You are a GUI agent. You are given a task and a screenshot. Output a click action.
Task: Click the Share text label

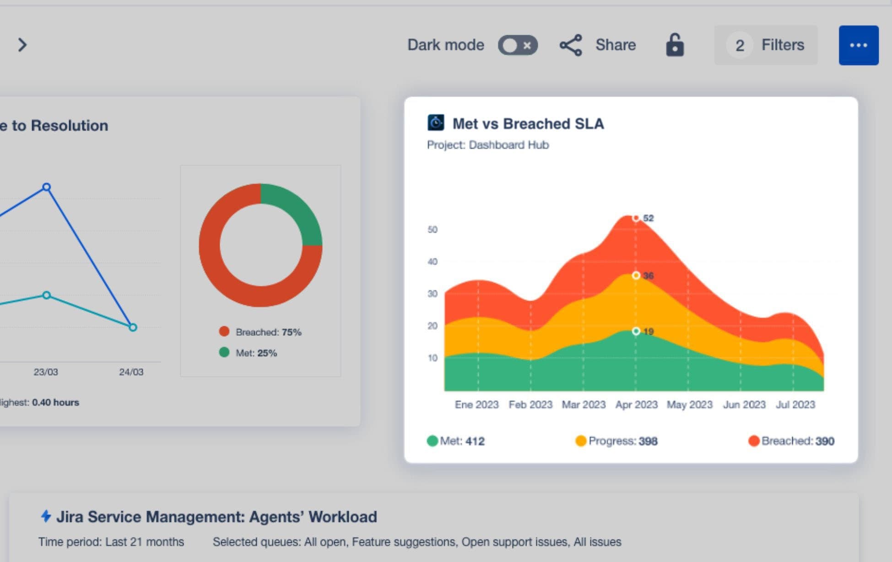tap(615, 45)
